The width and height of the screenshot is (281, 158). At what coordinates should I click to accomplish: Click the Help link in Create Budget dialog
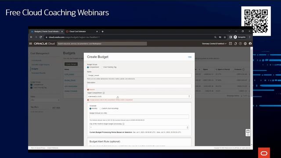[x=190, y=57]
